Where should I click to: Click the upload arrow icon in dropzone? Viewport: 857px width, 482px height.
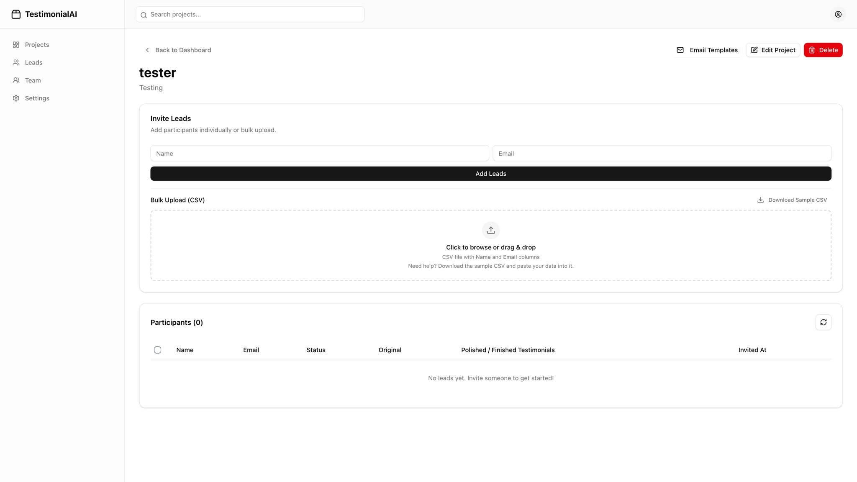coord(491,230)
